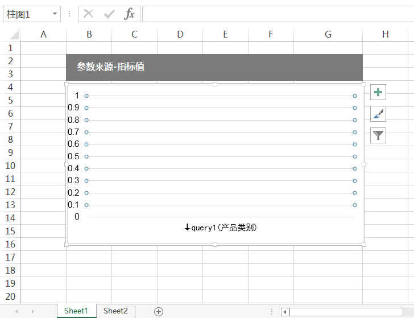Click the 0.1 axis label

[73, 205]
